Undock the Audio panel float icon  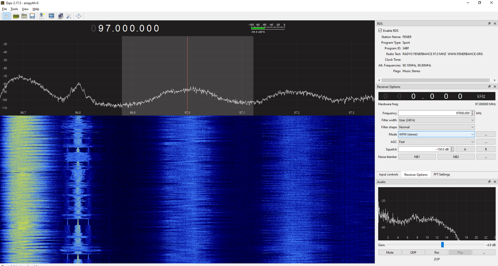[x=489, y=181]
